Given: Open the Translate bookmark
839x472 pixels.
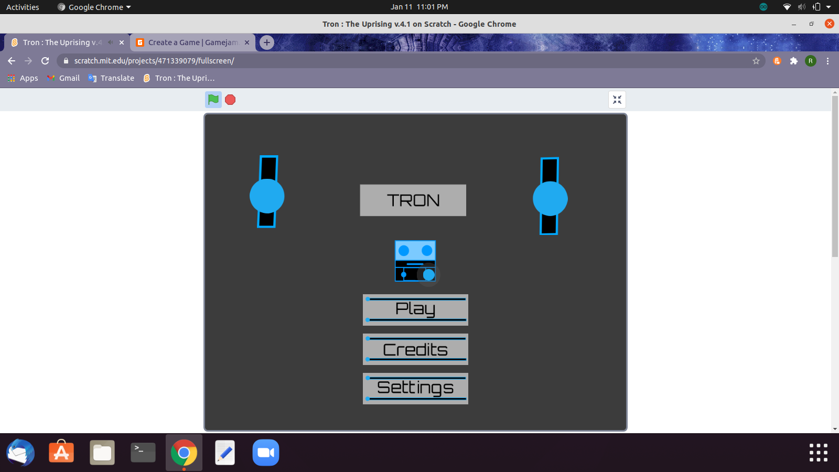Looking at the screenshot, I should (x=111, y=78).
